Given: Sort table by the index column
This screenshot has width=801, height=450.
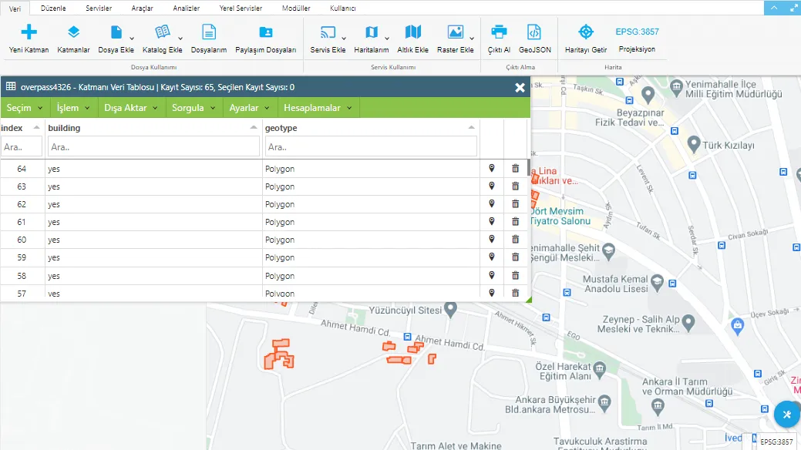Looking at the screenshot, I should click(x=21, y=128).
